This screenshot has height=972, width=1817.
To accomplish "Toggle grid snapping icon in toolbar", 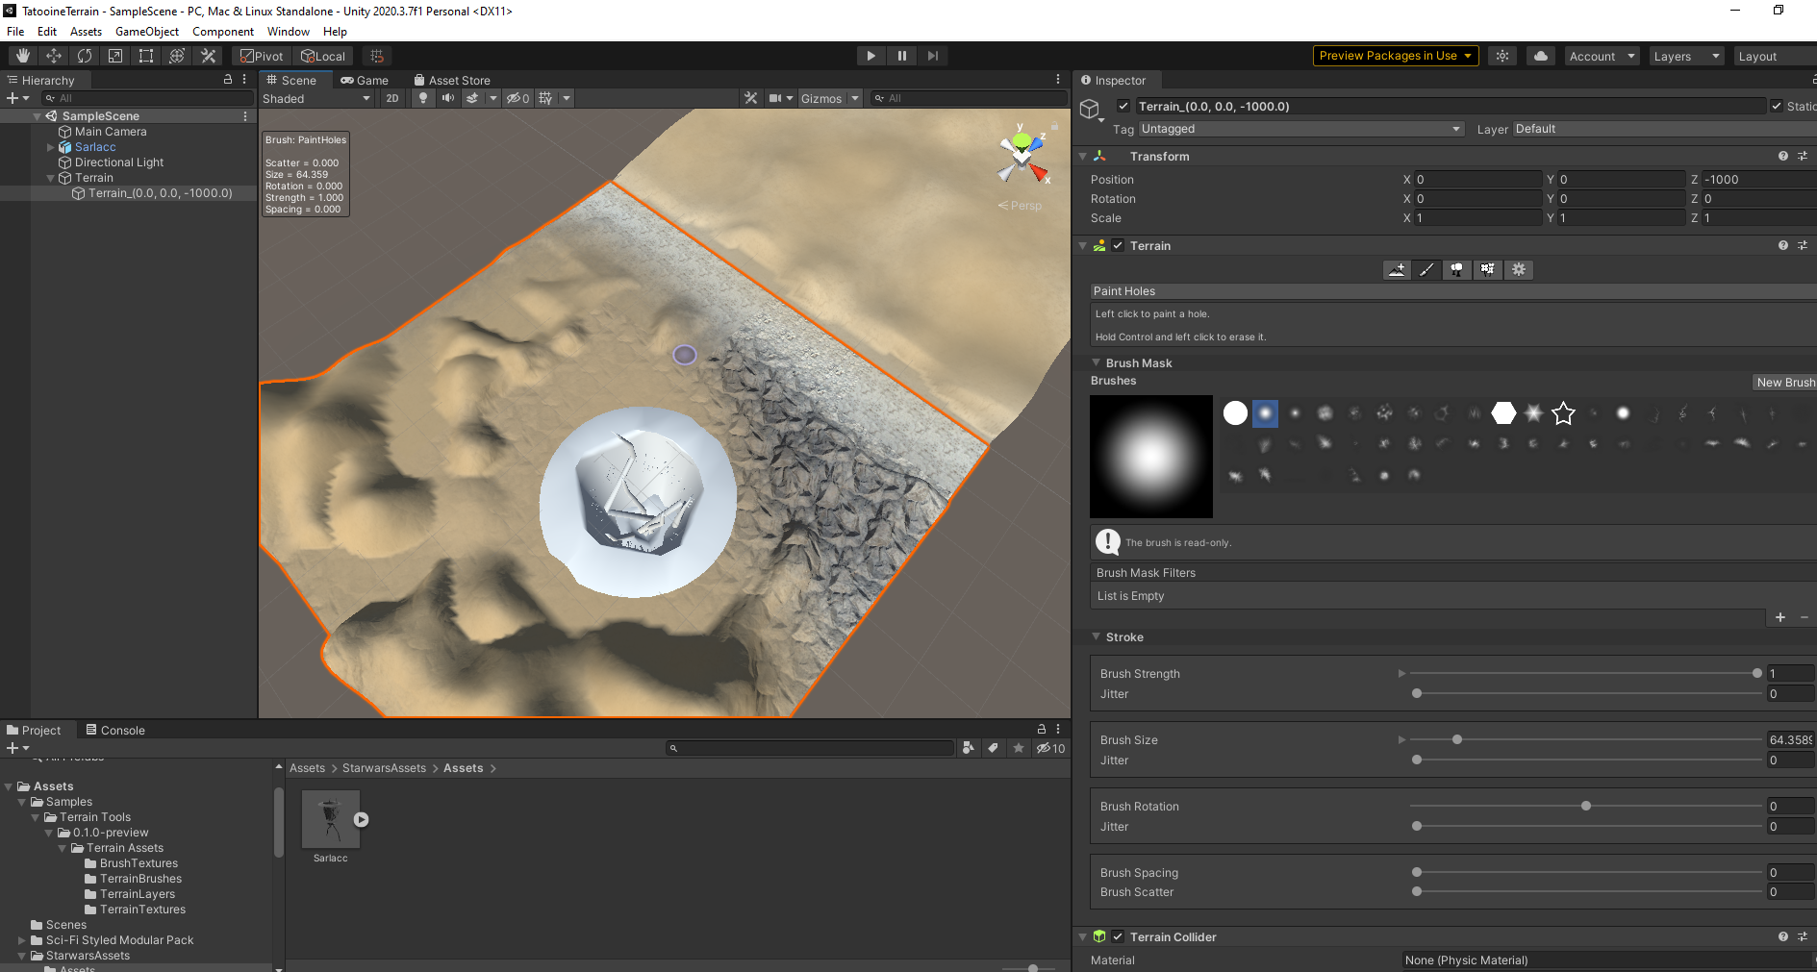I will tap(377, 56).
